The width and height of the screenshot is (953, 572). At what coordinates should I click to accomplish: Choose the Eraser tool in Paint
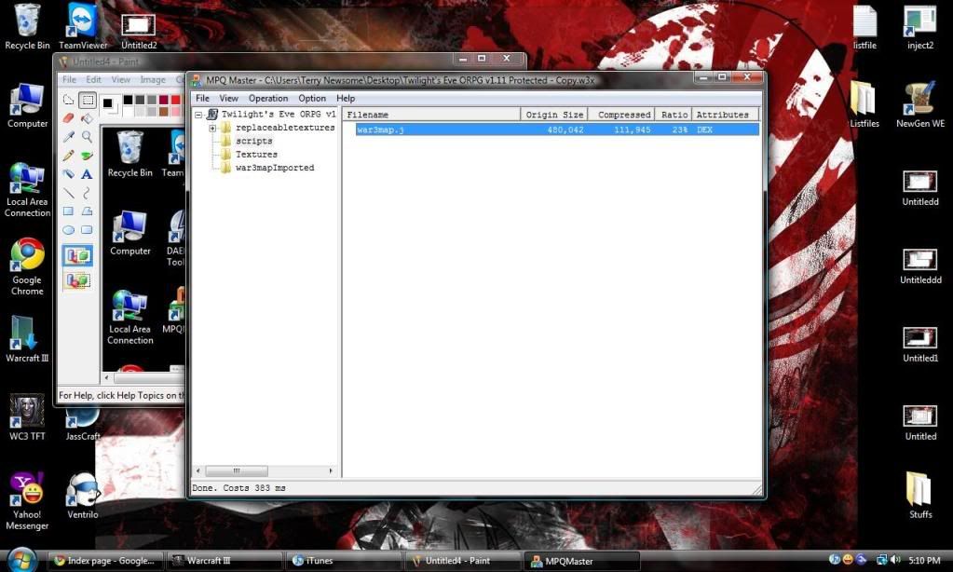69,118
